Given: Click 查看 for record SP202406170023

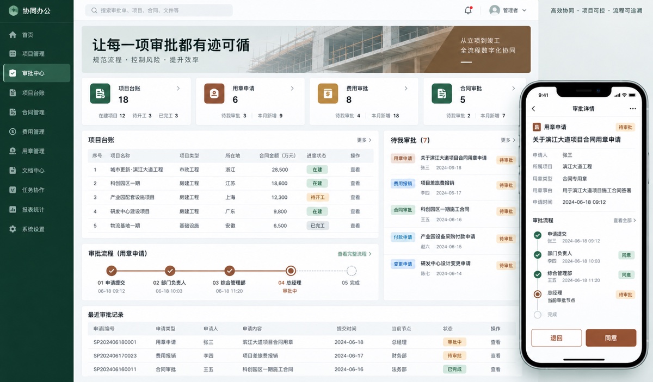Looking at the screenshot, I should click(x=495, y=356).
